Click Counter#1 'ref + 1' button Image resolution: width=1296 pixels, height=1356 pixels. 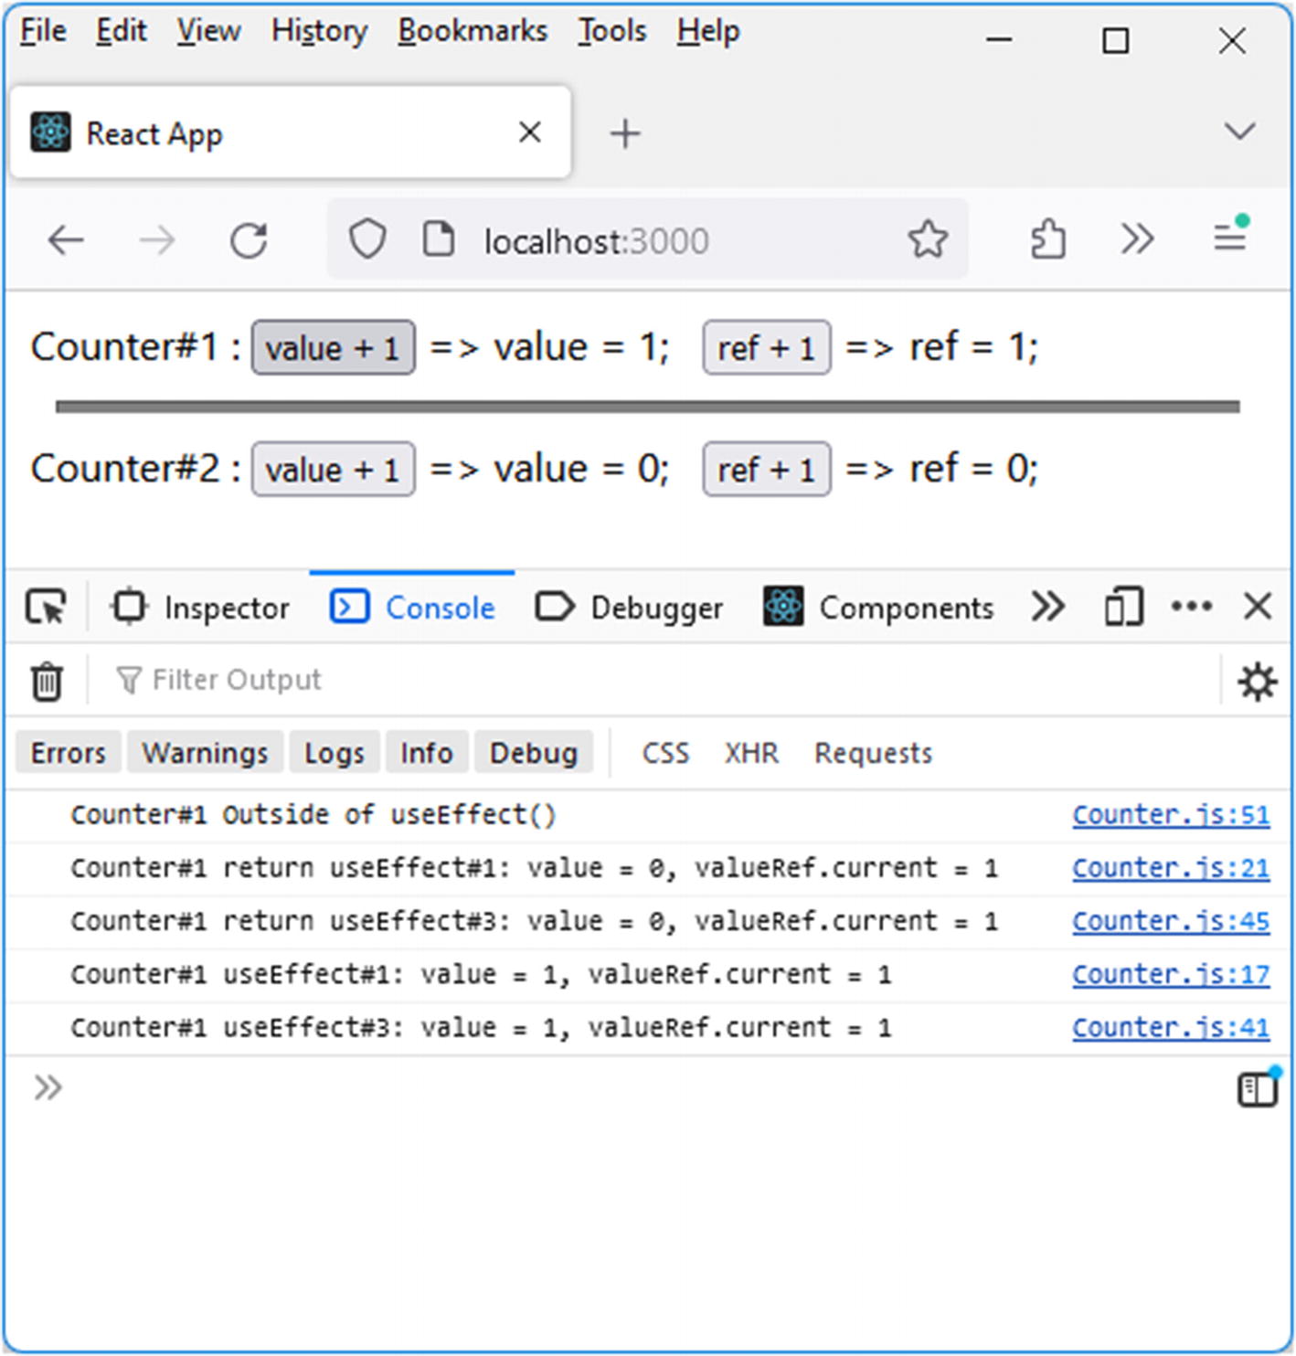pos(766,348)
